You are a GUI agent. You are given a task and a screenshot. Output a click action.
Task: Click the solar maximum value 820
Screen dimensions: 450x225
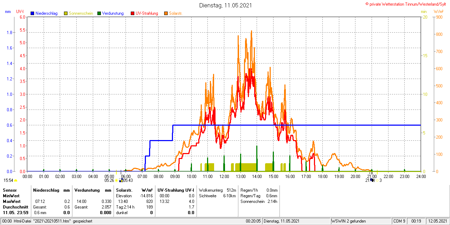150,201
